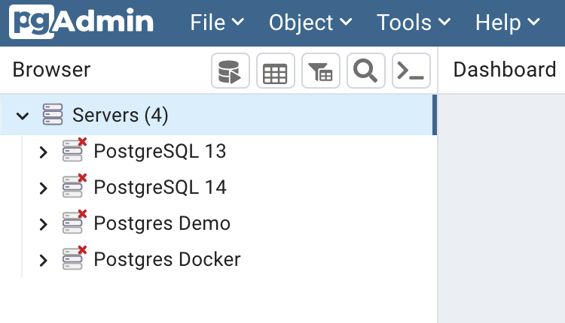Expand the PostgreSQL 13 server node
This screenshot has width=565, height=323.
(x=43, y=152)
